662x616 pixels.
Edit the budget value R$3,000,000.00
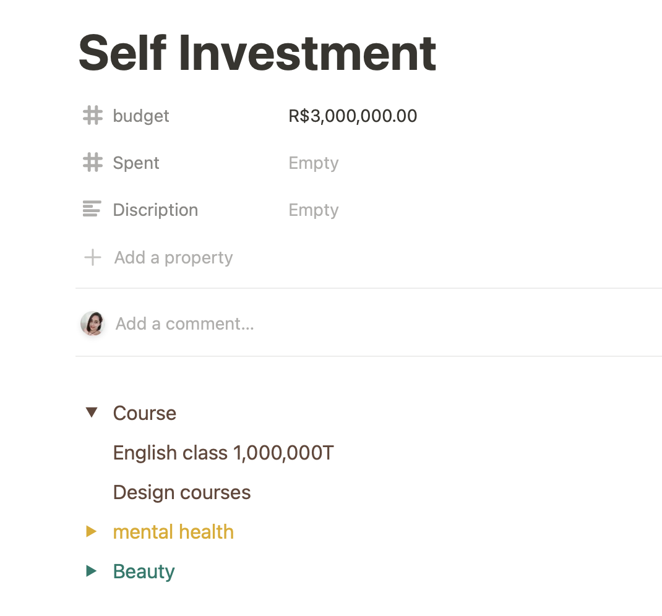353,116
